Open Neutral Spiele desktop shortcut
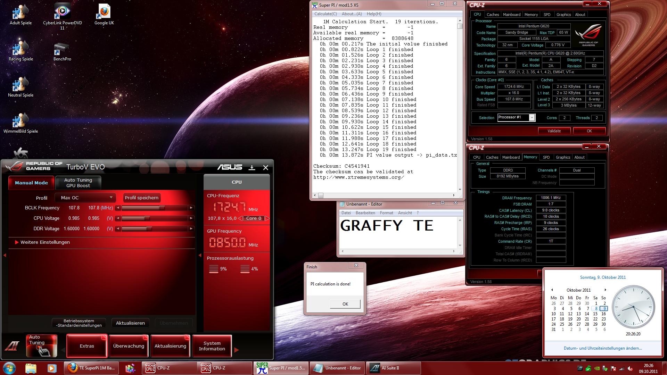Screen dimensions: 667x375 click(x=20, y=87)
